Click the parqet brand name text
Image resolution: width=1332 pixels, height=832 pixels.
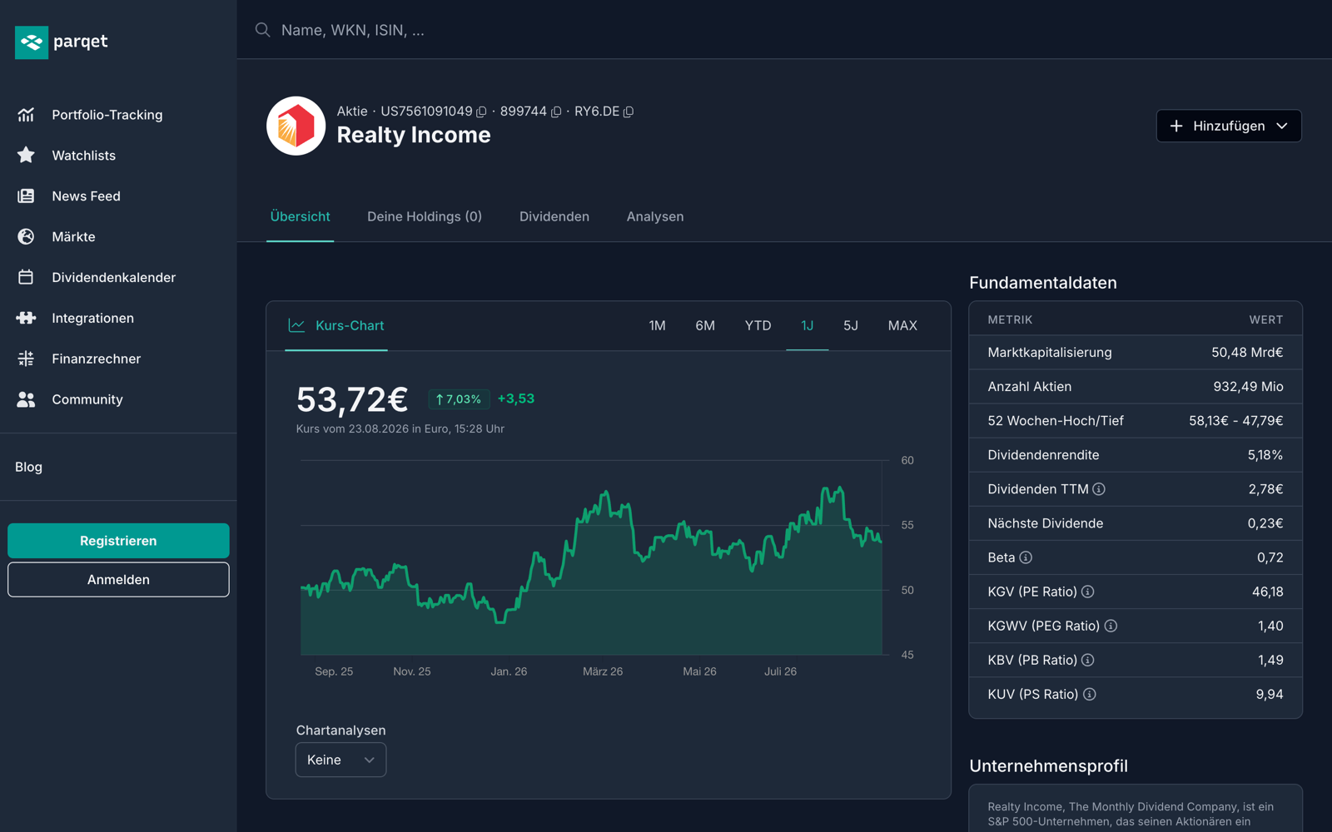click(x=81, y=42)
